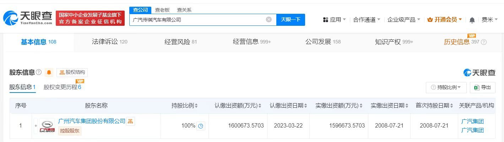Click the 100% shareholding value
504x142 pixels.
188,126
